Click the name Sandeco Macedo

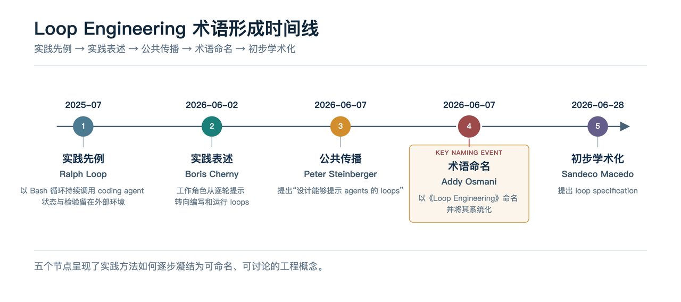[x=597, y=174]
